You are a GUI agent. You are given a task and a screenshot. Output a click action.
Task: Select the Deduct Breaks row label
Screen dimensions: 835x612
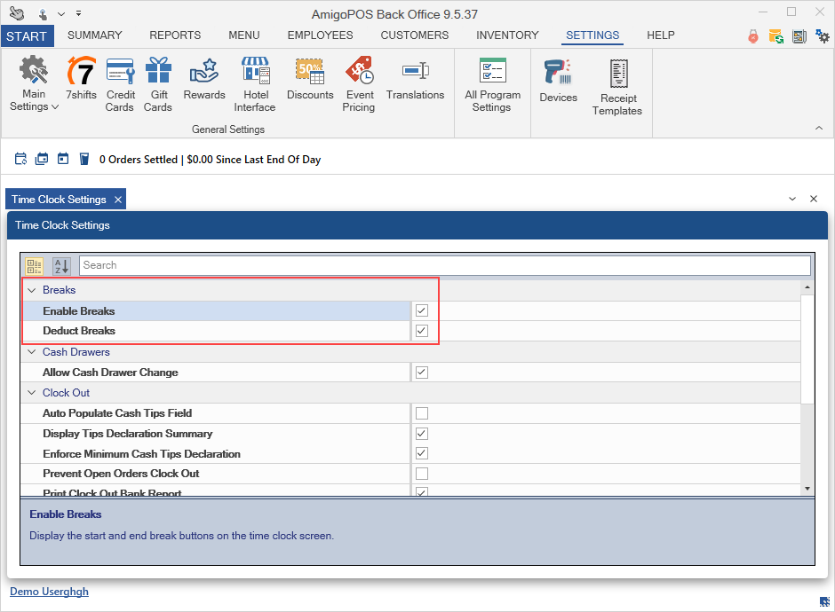coord(79,331)
